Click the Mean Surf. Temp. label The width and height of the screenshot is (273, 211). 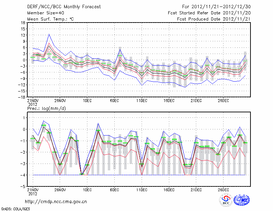(x=51, y=19)
